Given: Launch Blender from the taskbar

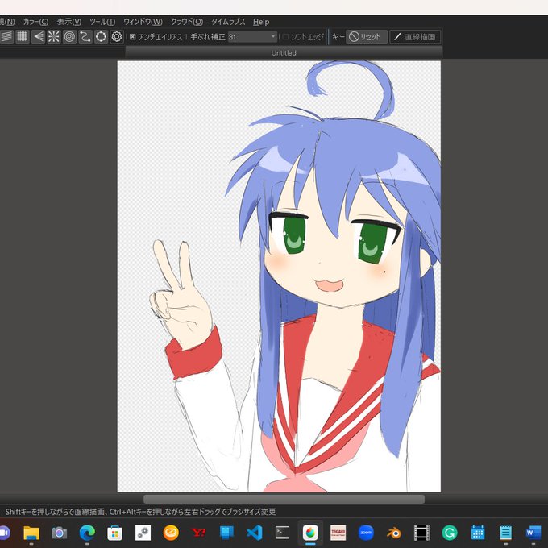Looking at the screenshot, I should (x=394, y=533).
